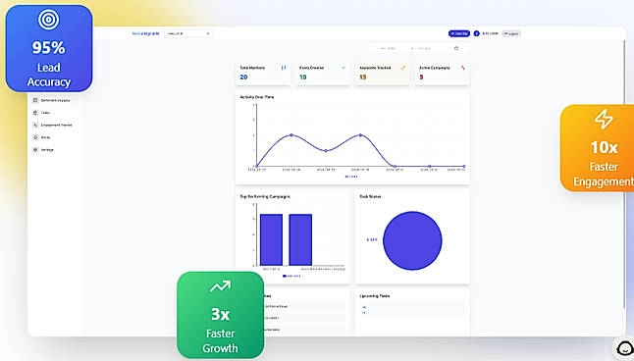Toggle the Activity Over Time legend item

click(351, 177)
